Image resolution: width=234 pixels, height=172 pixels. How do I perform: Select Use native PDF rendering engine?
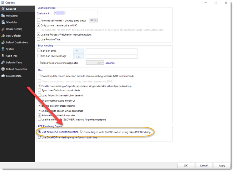click(x=39, y=132)
